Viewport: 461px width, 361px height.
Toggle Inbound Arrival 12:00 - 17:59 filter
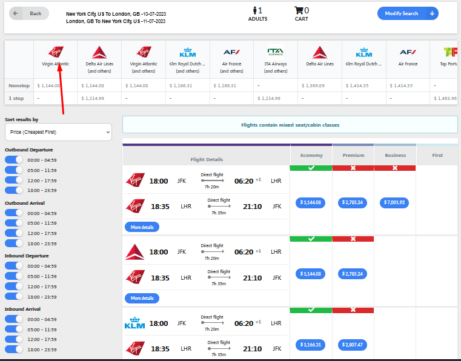point(13,339)
